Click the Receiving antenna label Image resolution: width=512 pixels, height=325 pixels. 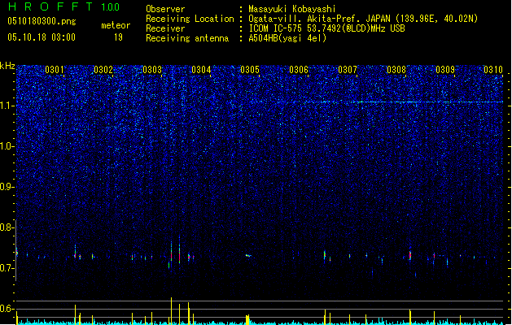point(187,38)
